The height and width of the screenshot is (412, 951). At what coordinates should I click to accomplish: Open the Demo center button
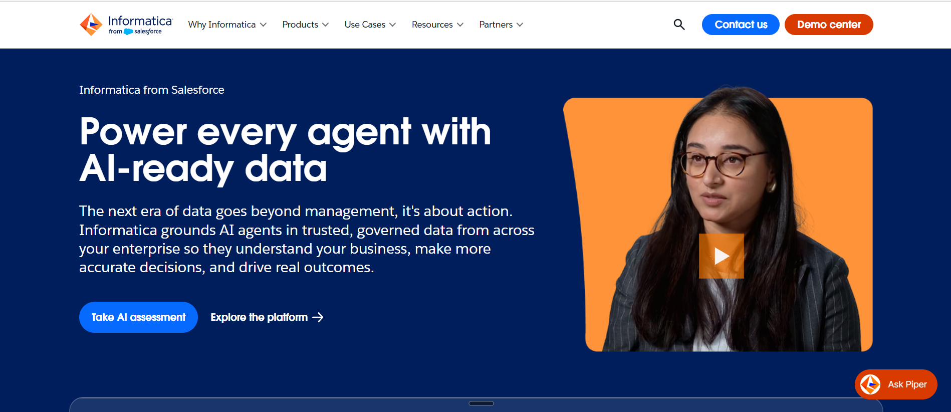(x=829, y=25)
